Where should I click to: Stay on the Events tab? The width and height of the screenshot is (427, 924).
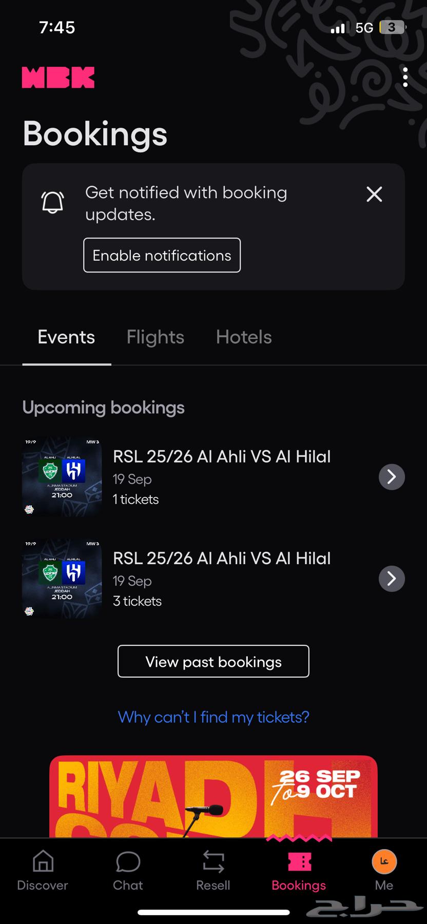coord(66,337)
